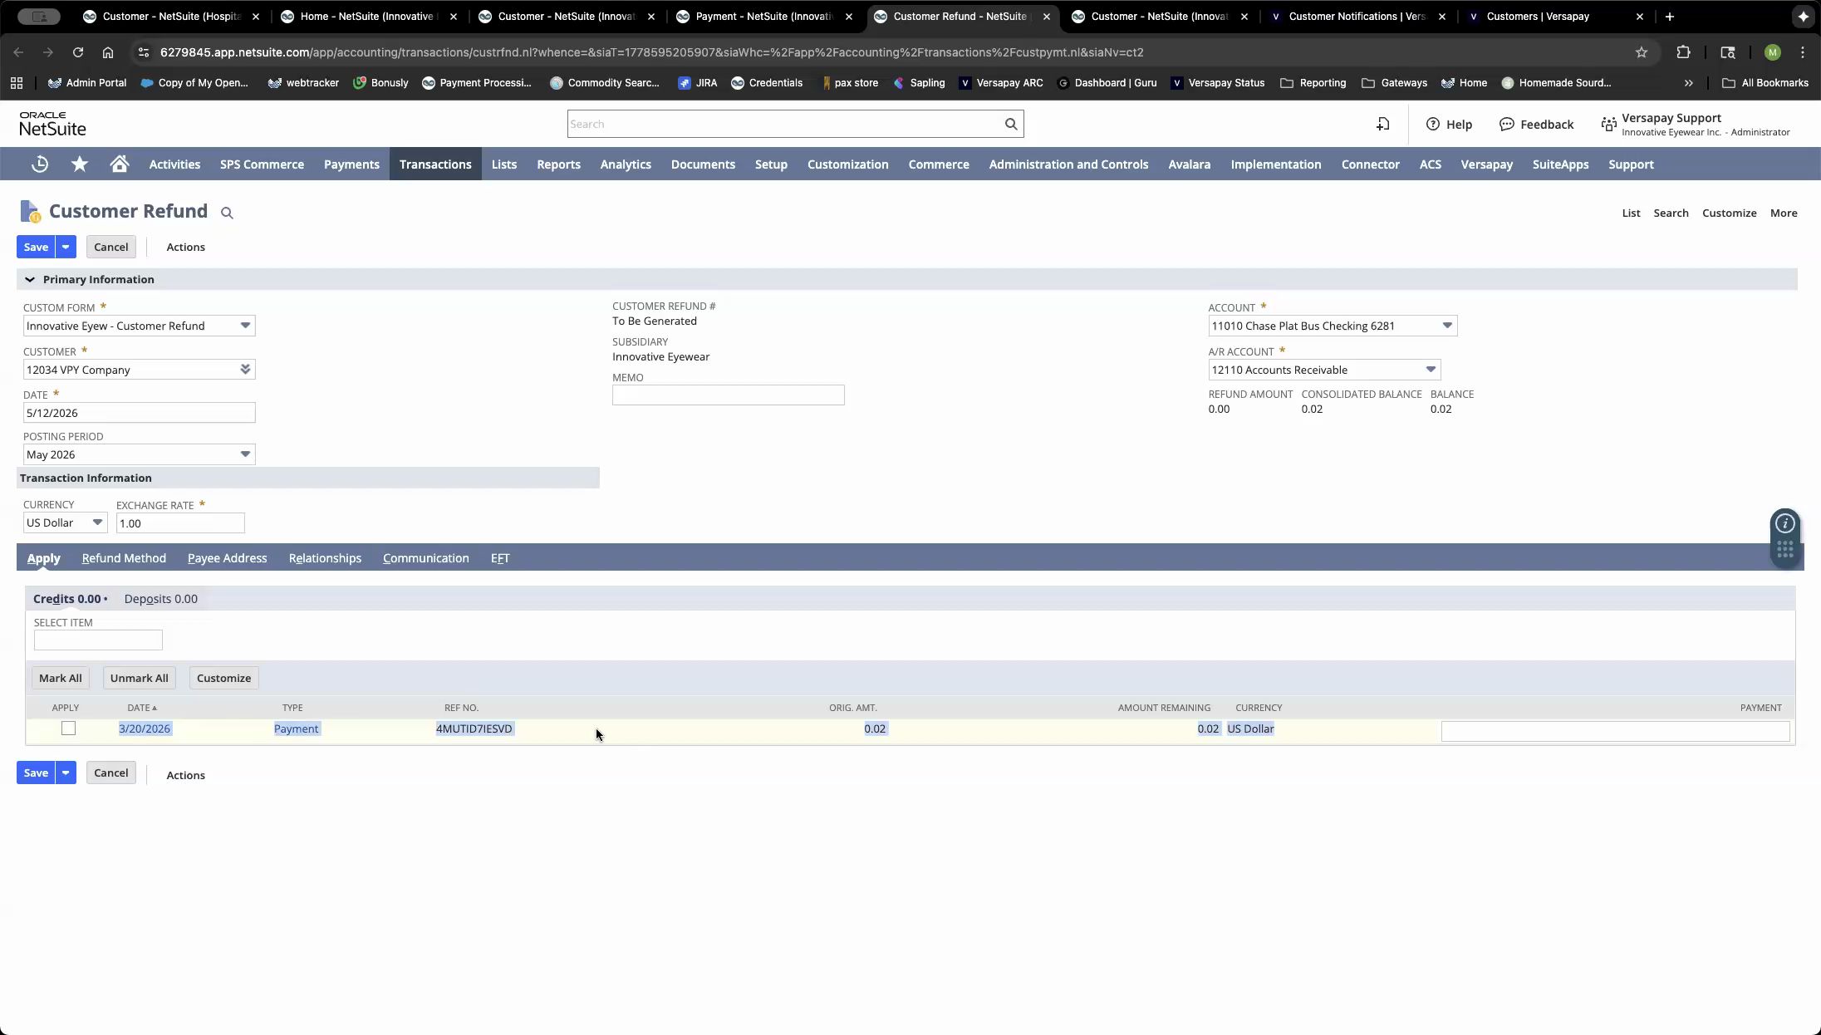Click the Mark All button
The image size is (1821, 1035).
click(x=61, y=678)
